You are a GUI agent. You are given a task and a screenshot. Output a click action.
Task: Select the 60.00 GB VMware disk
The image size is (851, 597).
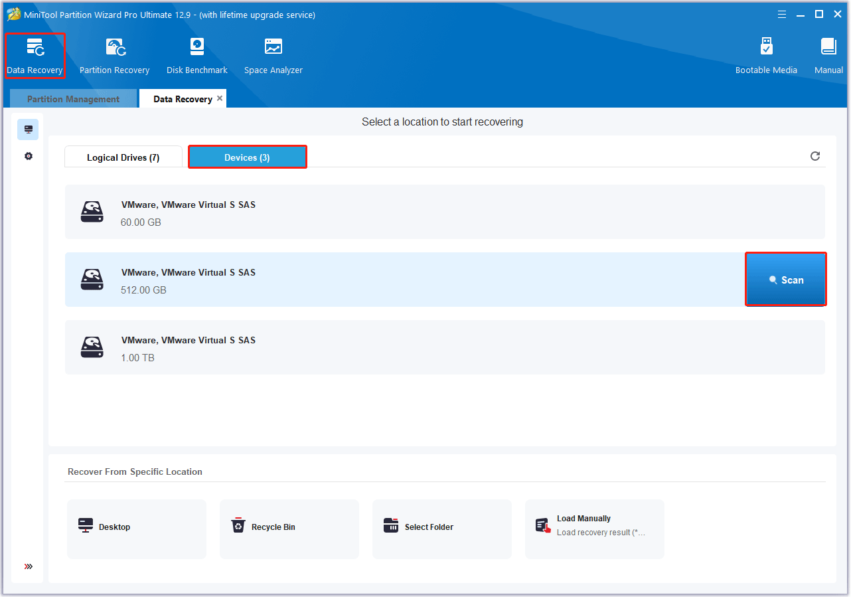[445, 212]
